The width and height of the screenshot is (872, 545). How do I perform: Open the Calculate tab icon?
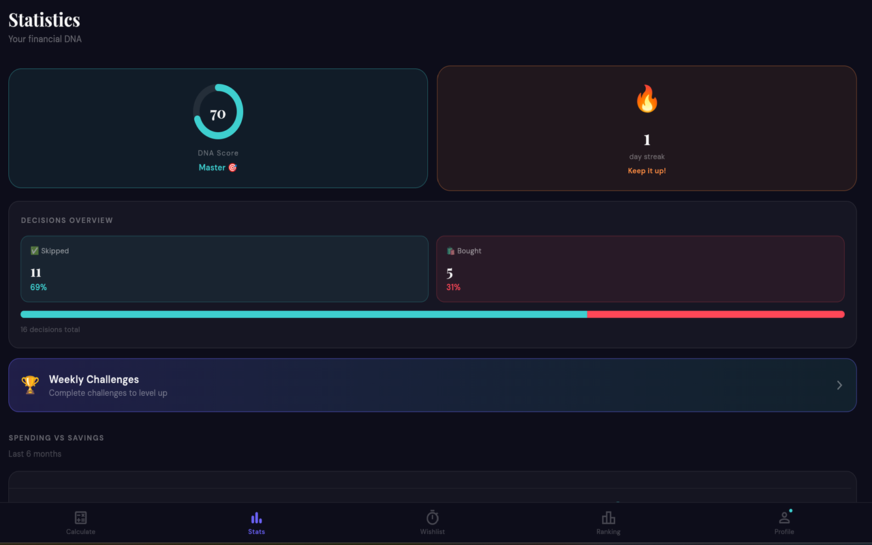[x=80, y=518]
